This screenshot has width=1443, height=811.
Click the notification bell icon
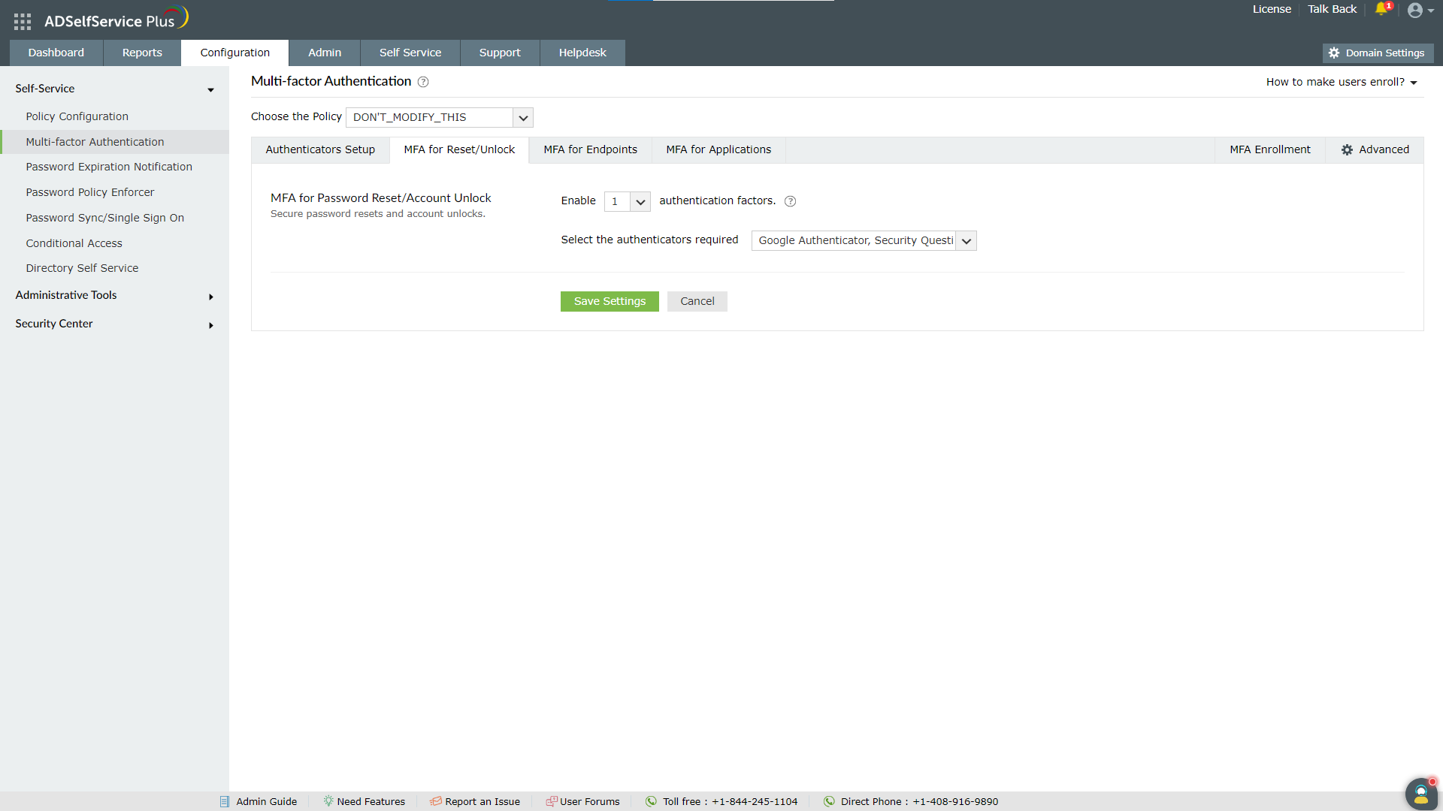tap(1381, 9)
